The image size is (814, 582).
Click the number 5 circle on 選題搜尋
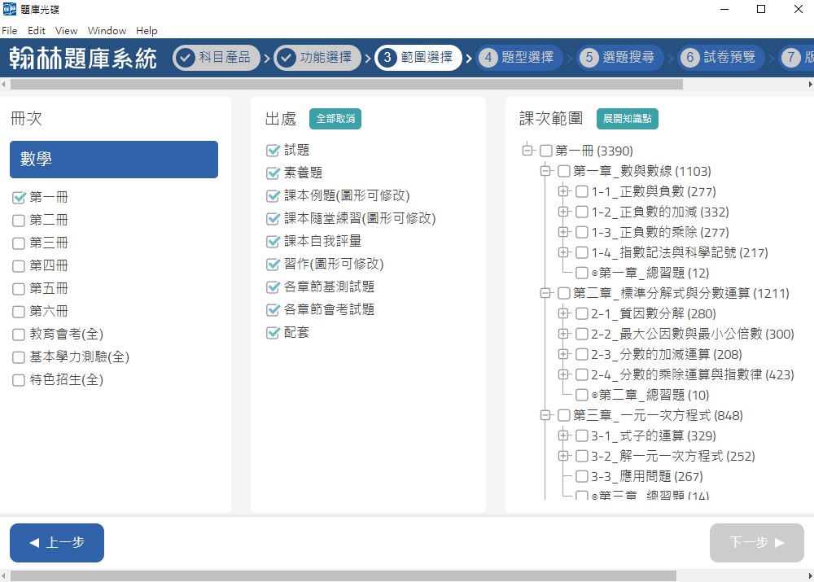coord(589,58)
